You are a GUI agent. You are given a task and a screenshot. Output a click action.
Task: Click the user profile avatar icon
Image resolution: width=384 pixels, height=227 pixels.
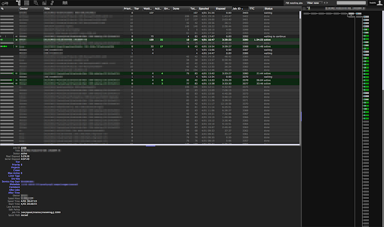coord(380,2)
